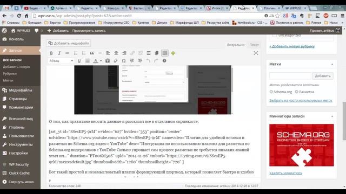This screenshot has width=346, height=194.
Task: Apply italic formatting button
Action: (59, 53)
